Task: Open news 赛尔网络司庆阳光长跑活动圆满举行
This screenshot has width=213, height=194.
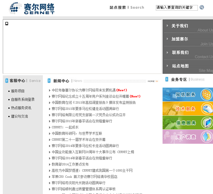Action: (x=78, y=183)
